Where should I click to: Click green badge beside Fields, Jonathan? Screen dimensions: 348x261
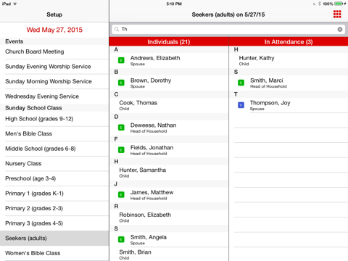click(121, 150)
